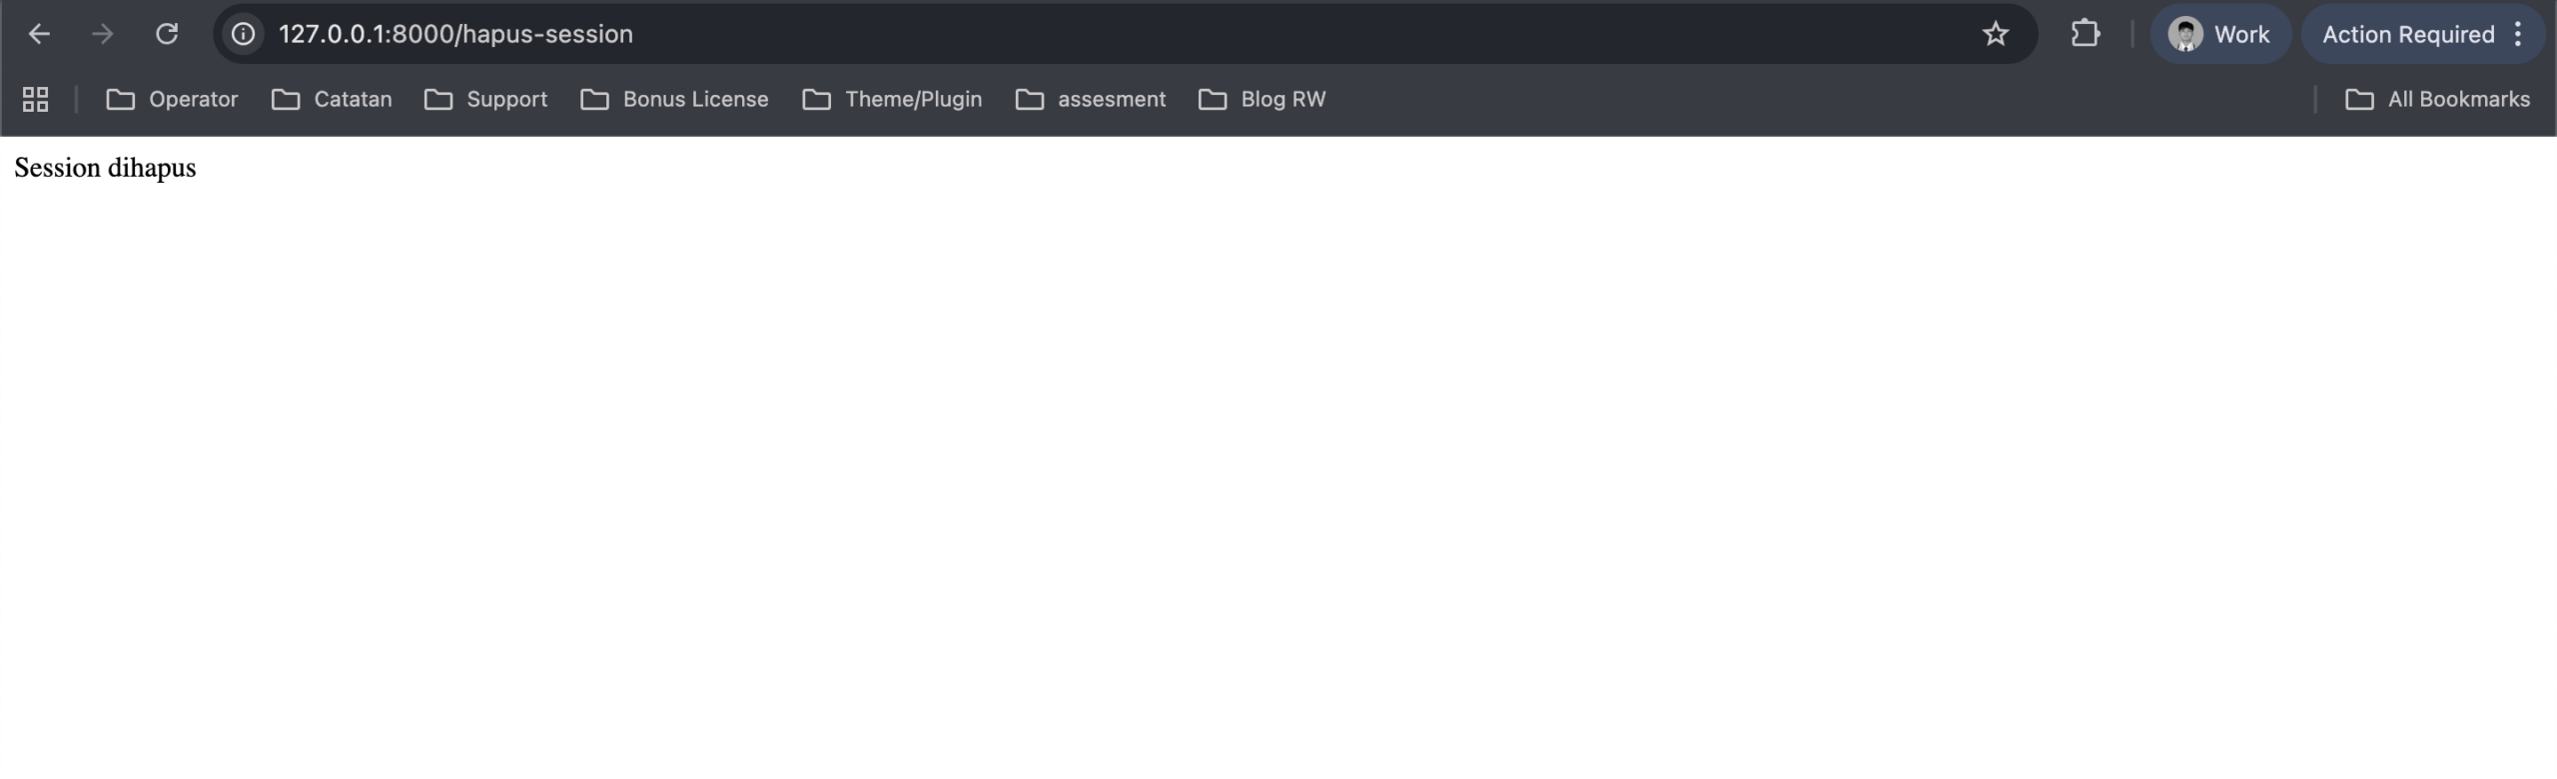This screenshot has height=779, width=2557.
Task: Open the apps grid shortcut
Action: tap(35, 99)
